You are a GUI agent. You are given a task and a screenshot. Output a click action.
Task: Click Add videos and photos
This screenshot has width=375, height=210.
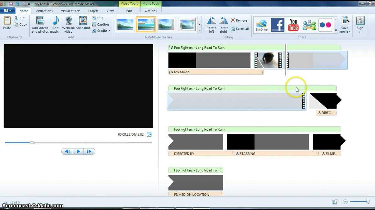tap(40, 24)
